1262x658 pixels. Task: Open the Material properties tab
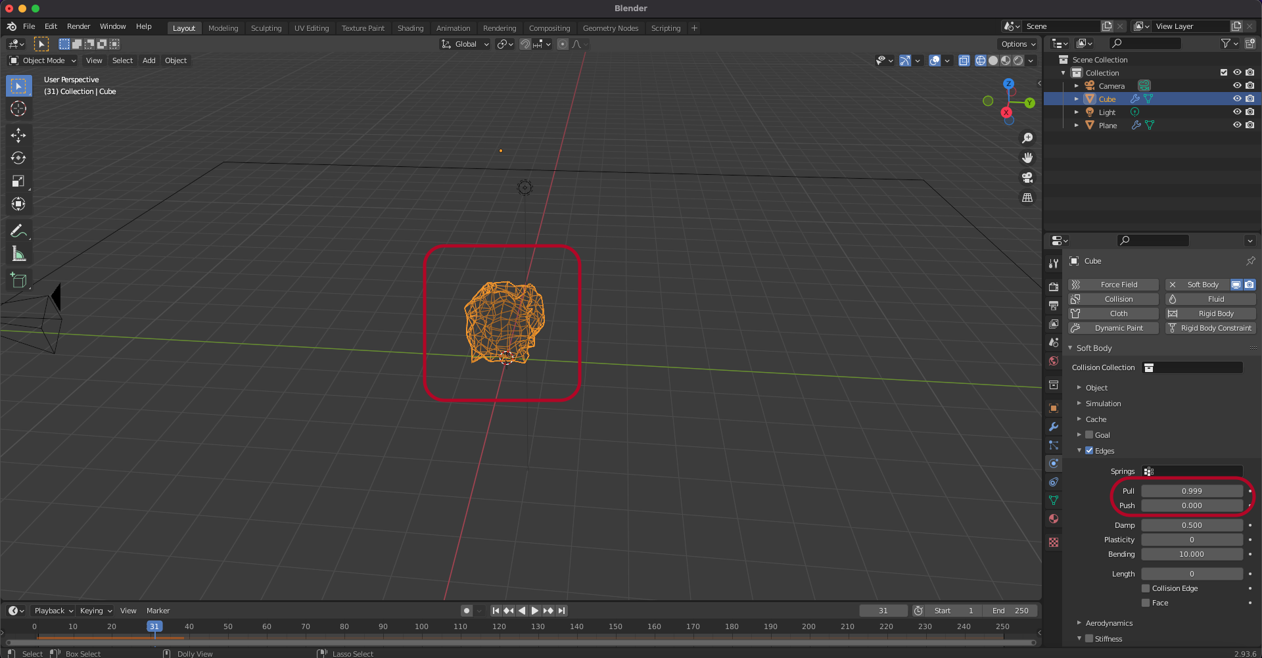[x=1054, y=519]
